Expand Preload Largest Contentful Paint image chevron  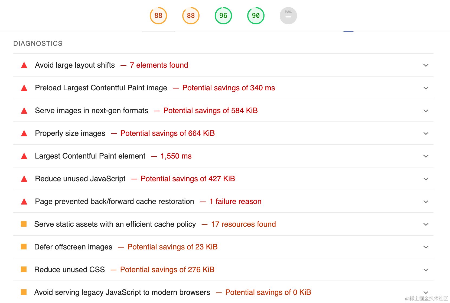pos(426,88)
